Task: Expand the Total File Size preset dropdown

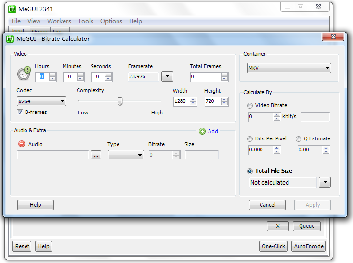Action: point(325,182)
